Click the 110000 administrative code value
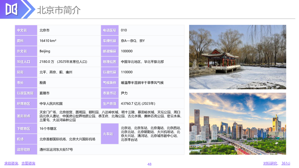The image size is (299, 168). pos(127,72)
